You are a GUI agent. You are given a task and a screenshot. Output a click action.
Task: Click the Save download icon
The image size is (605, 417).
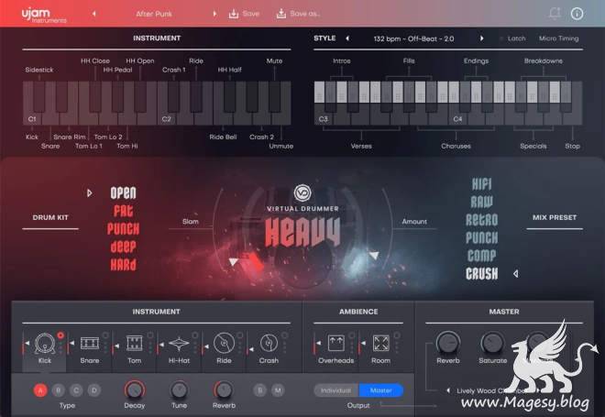[x=234, y=14]
